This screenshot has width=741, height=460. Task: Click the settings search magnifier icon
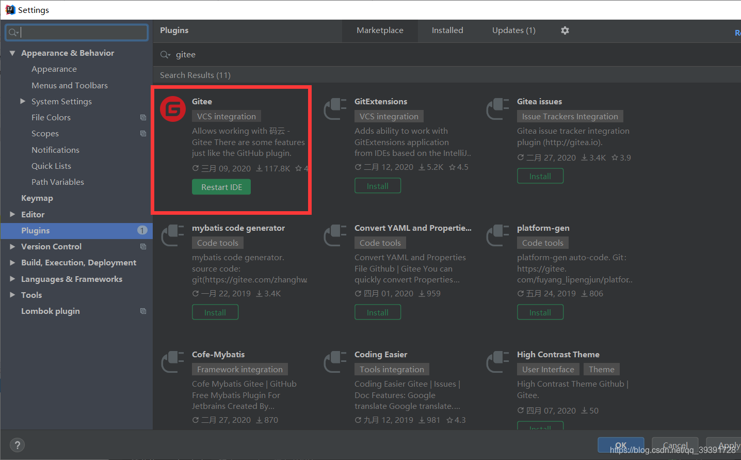click(x=13, y=33)
